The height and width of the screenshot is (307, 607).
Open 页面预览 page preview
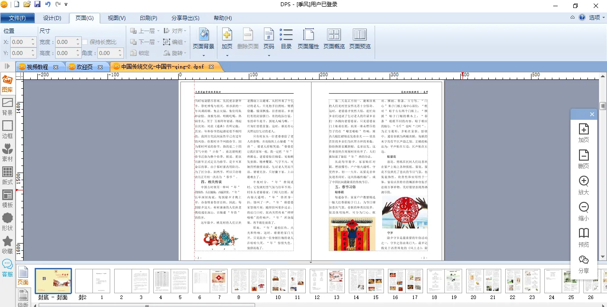[x=359, y=39]
